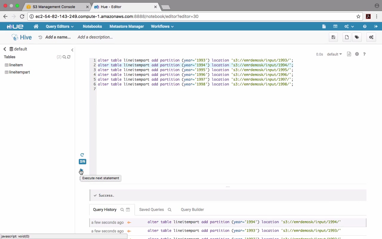Click the save query icon

coord(333,37)
